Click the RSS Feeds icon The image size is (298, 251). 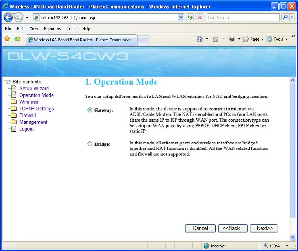point(215,39)
